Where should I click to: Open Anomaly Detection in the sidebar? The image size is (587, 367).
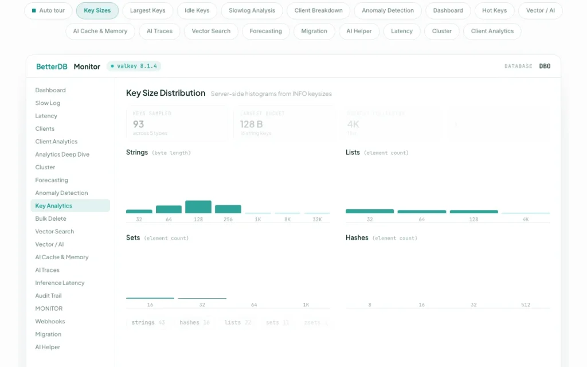coord(71,193)
